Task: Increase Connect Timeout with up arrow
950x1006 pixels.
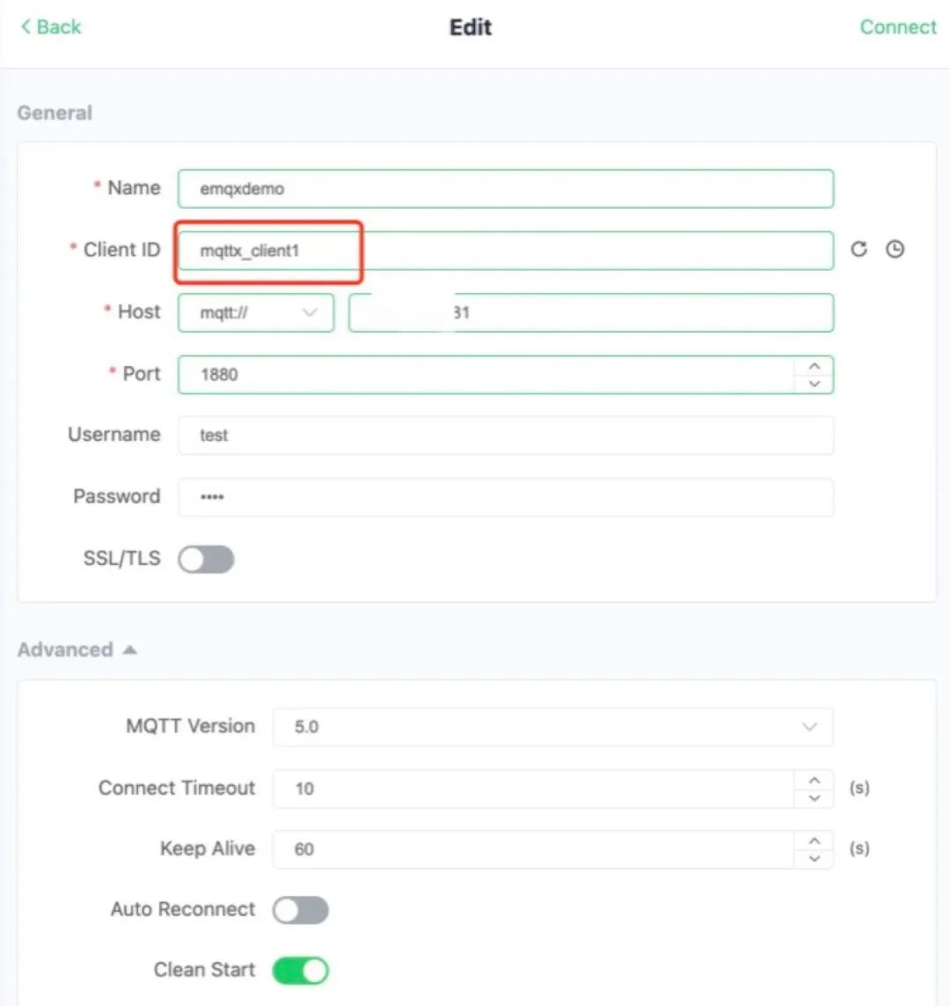Action: point(815,780)
